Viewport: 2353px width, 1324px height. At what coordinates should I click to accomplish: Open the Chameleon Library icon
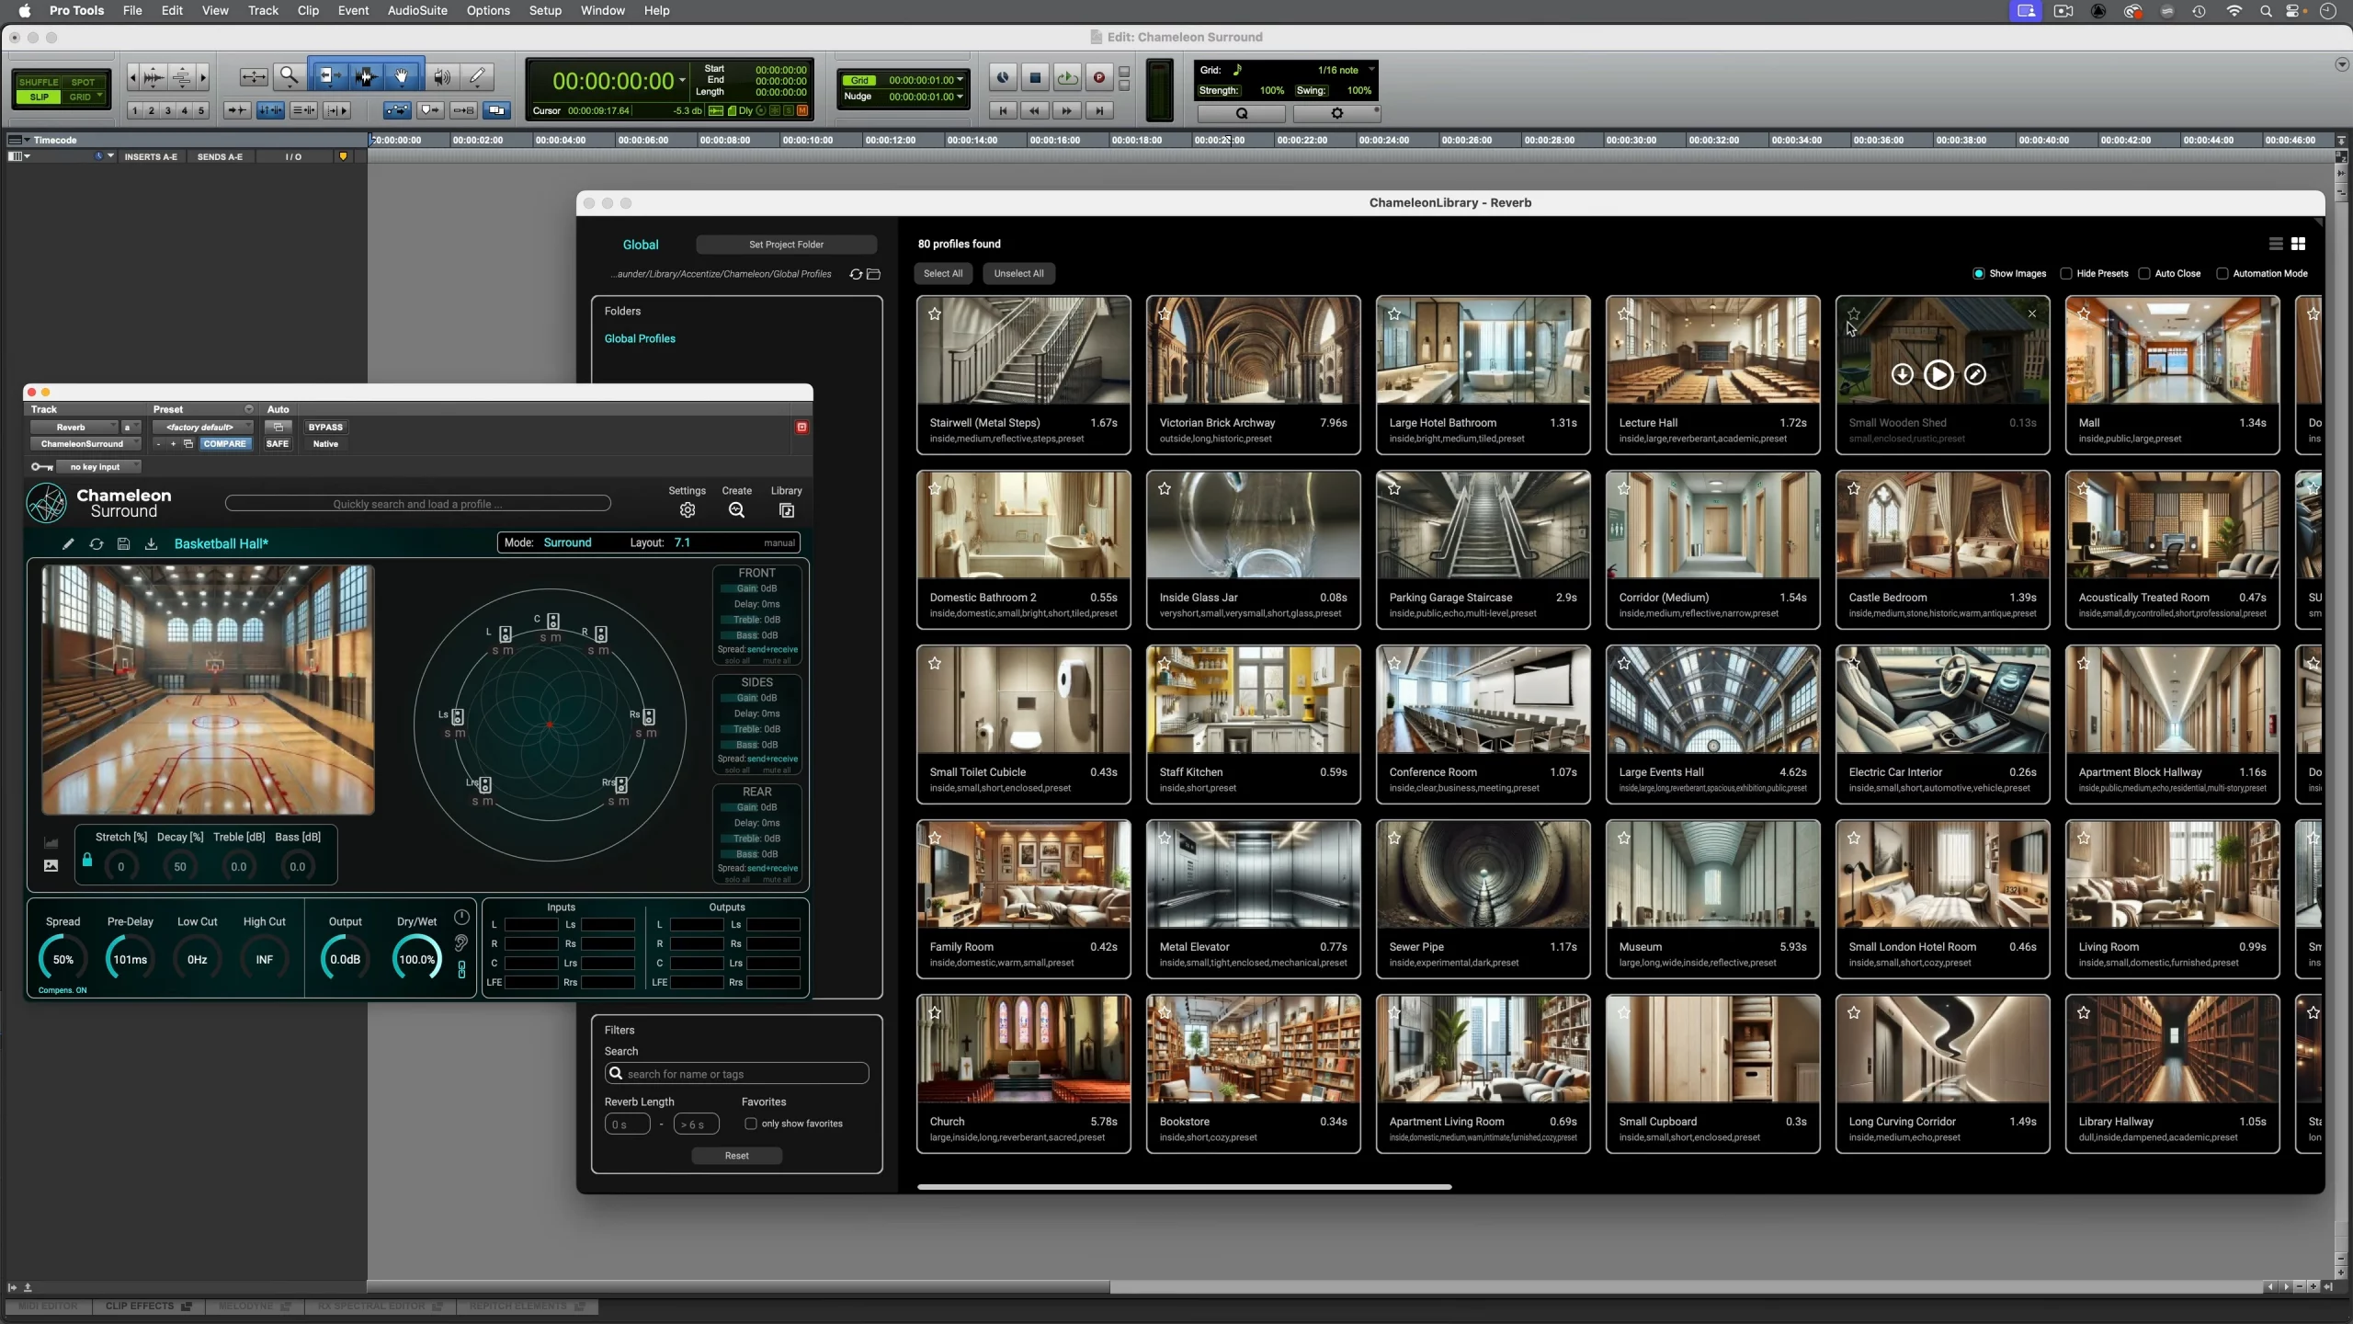[786, 510]
